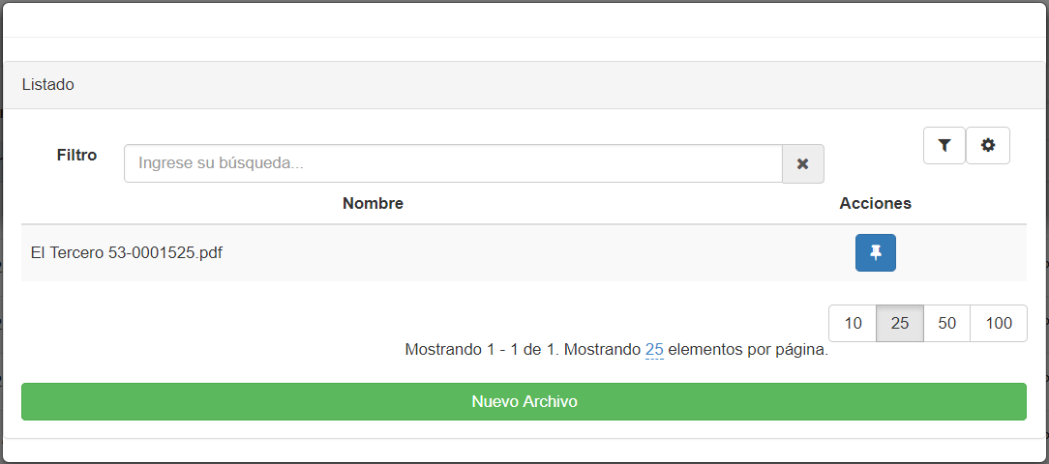Click the blank dialog header strip above Listado

[x=524, y=20]
